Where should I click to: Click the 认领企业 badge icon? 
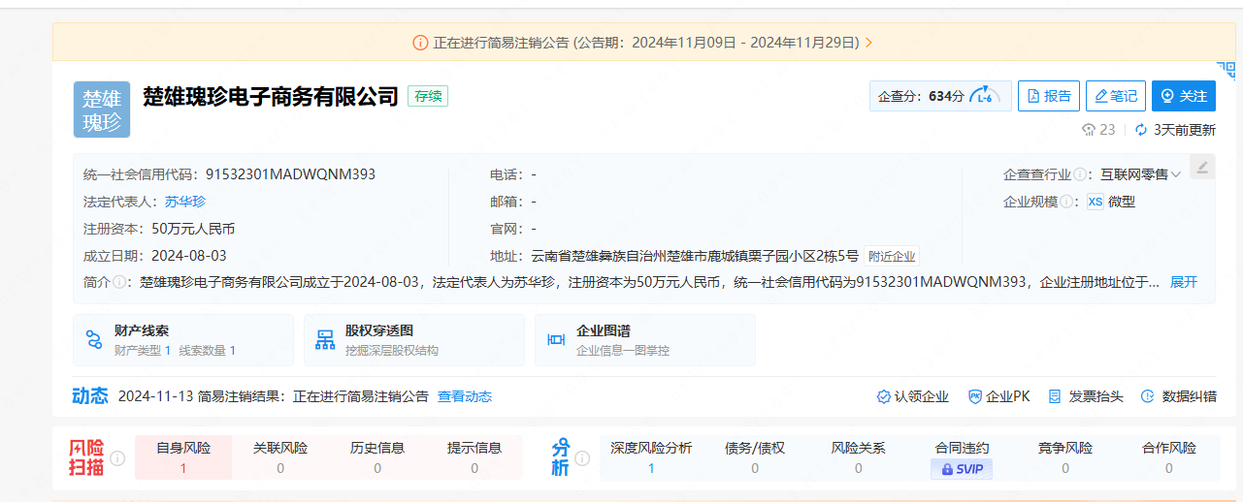(x=883, y=396)
